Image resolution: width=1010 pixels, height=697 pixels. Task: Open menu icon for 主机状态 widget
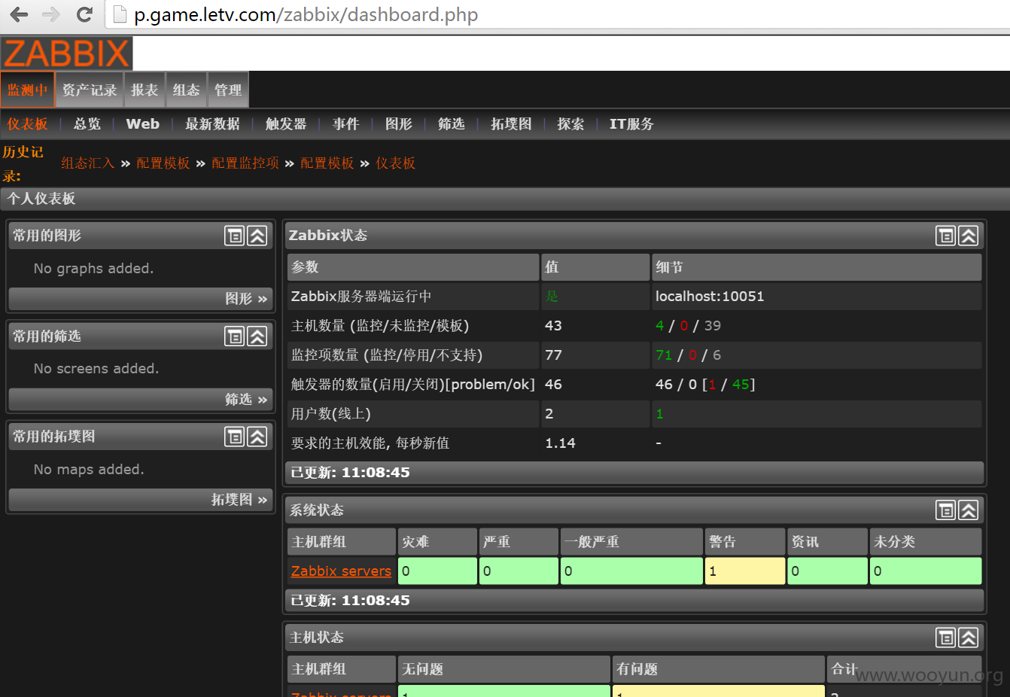(x=946, y=638)
